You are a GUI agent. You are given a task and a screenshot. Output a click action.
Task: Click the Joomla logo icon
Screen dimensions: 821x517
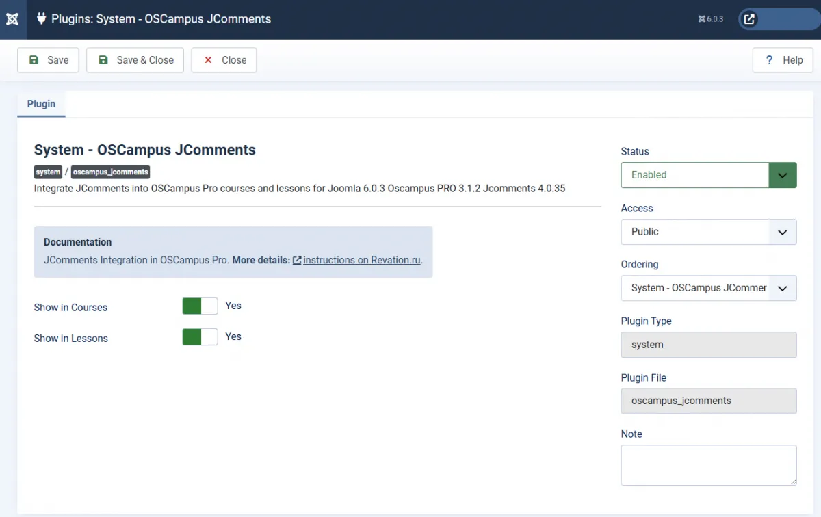[x=12, y=19]
